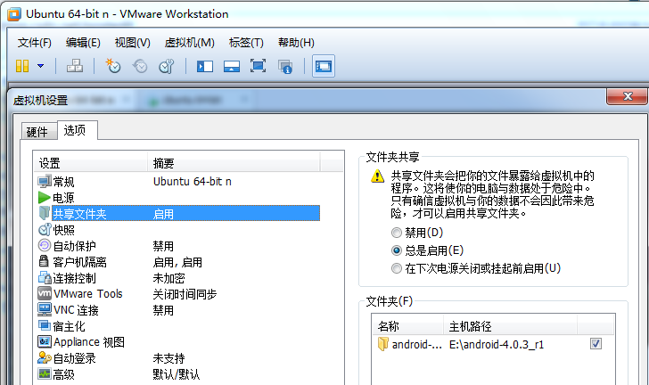Open the 虚拟机(M) menu
The width and height of the screenshot is (649, 385).
190,43
